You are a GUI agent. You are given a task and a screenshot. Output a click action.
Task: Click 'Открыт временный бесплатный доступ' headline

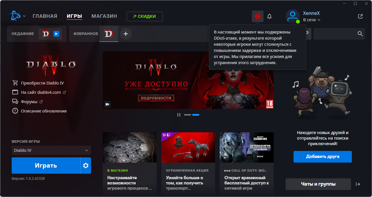[x=247, y=183]
